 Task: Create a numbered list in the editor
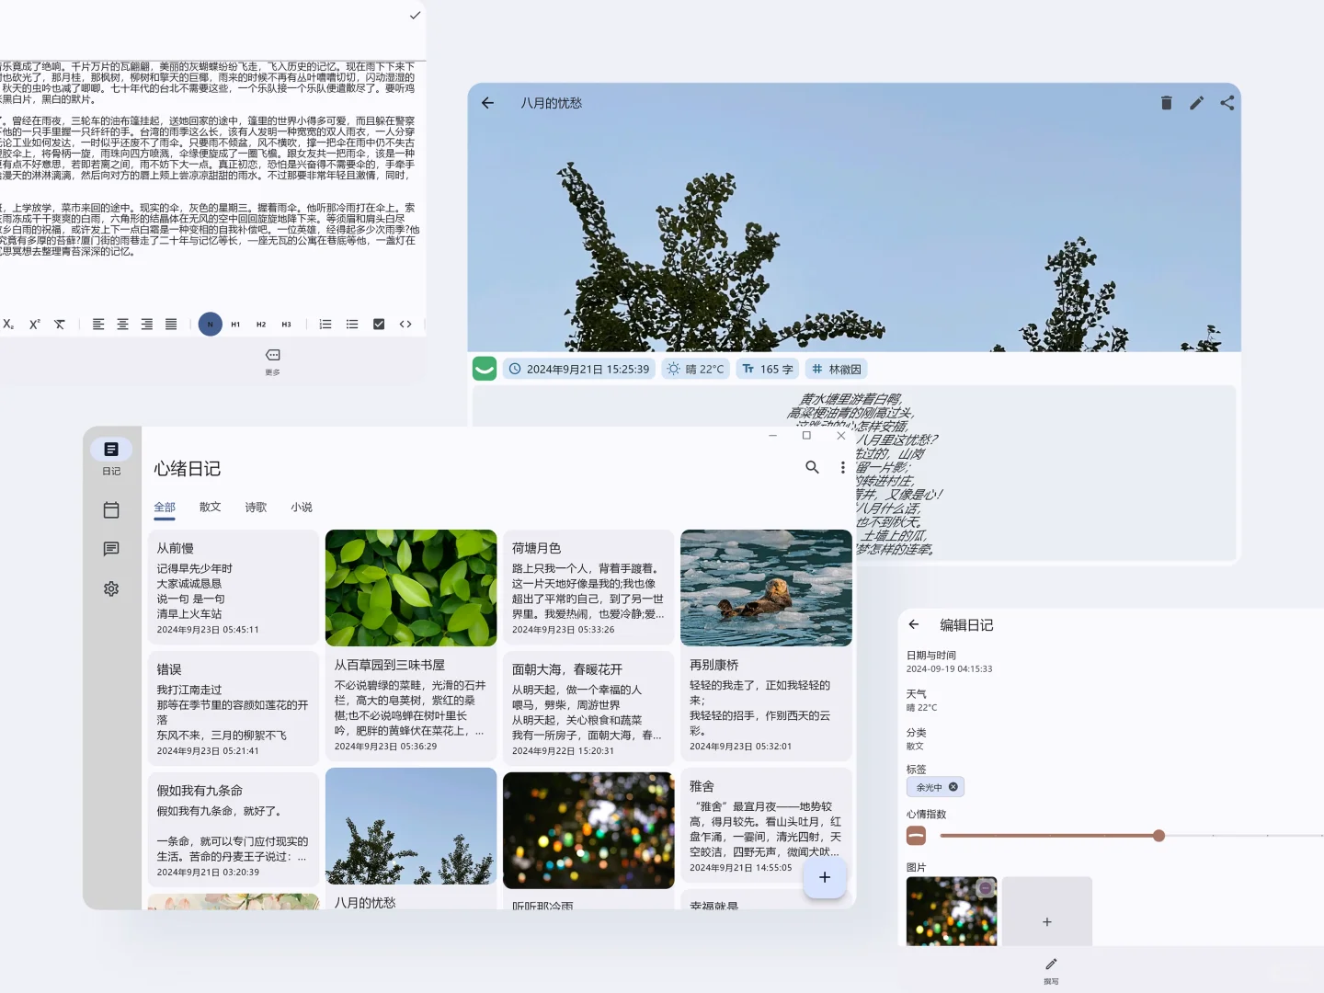tap(325, 324)
